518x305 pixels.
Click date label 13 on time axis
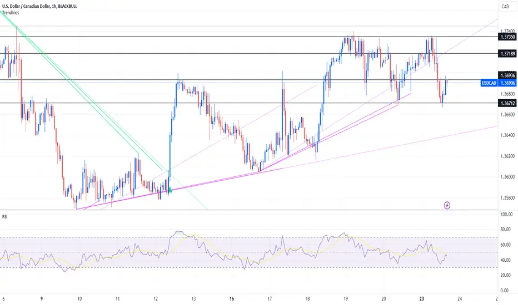(193, 299)
